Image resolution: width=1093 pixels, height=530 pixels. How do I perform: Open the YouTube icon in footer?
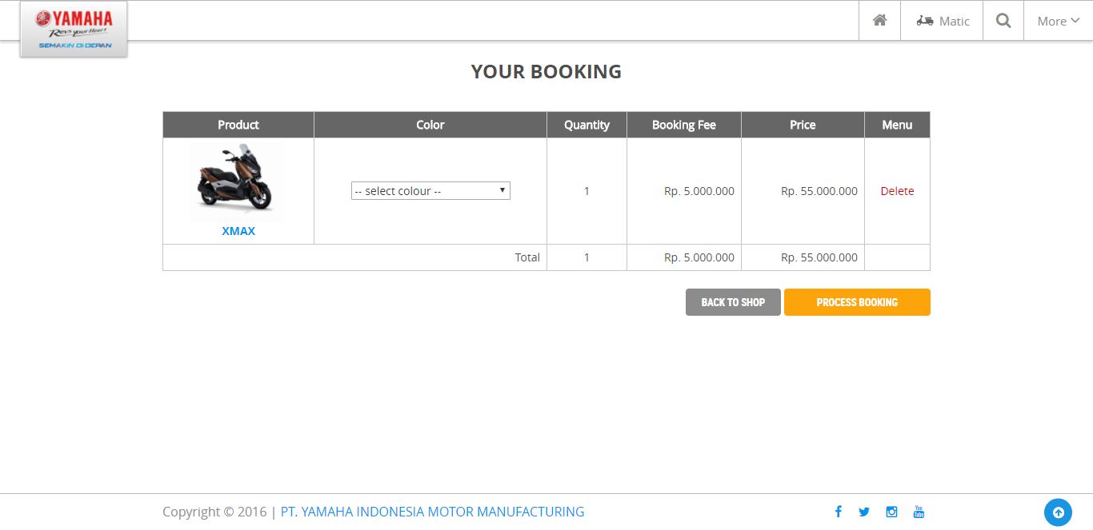click(x=919, y=512)
